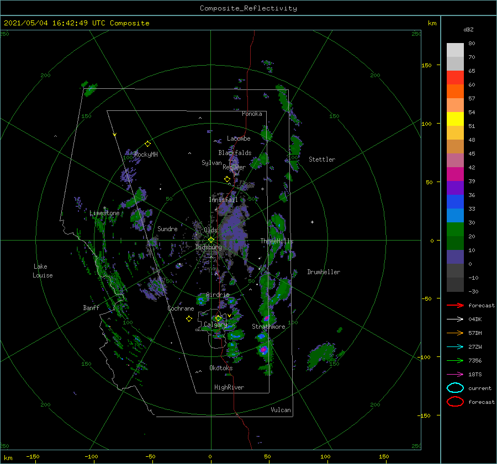
Task: Pick the magenta 39-42 dBZ swatch
Action: [455, 174]
